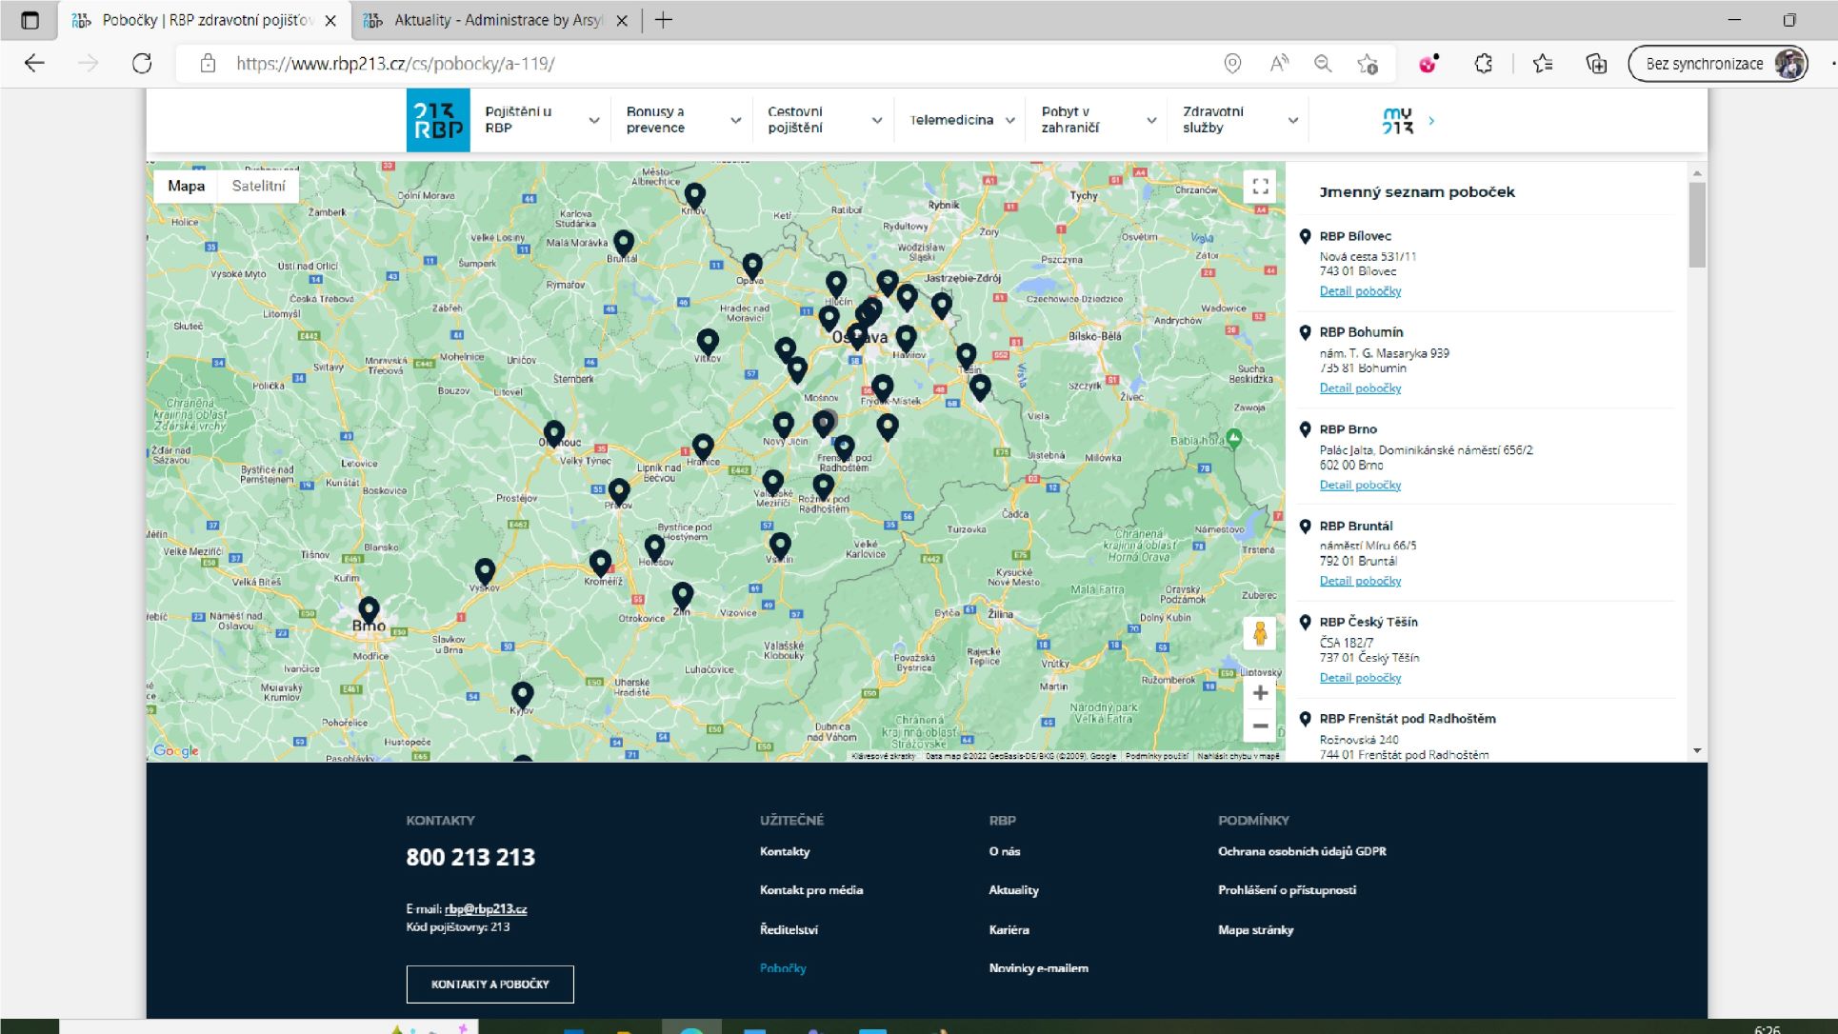The image size is (1838, 1034).
Task: Open footer Kariéra link
Action: tap(1009, 930)
